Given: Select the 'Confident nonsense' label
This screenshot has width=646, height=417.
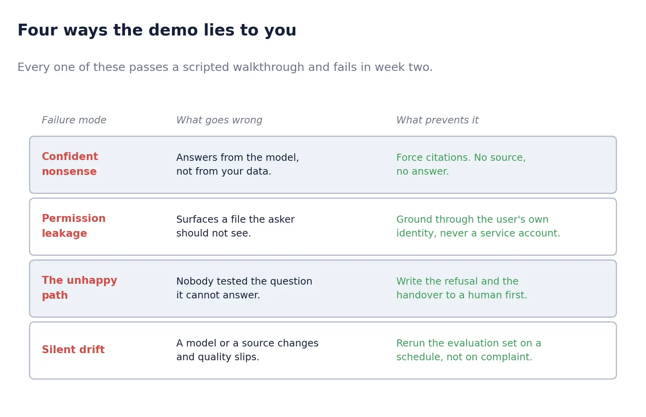Looking at the screenshot, I should click(x=70, y=164).
